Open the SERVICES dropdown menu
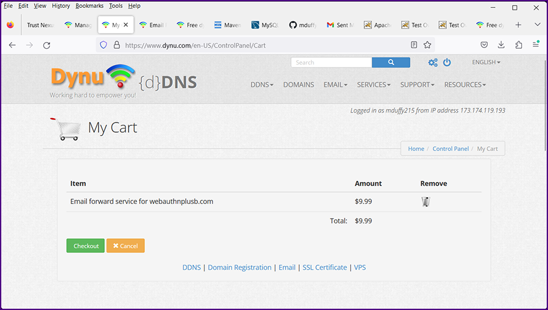The width and height of the screenshot is (548, 310). [373, 85]
